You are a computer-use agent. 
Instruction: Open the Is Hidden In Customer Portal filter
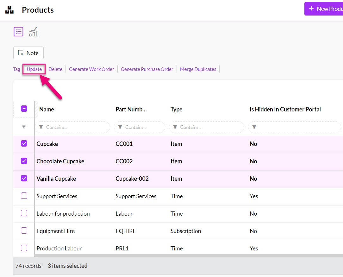click(295, 127)
